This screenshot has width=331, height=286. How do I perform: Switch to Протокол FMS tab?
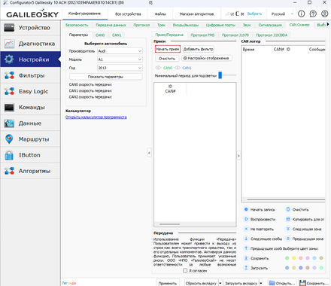pos(202,35)
